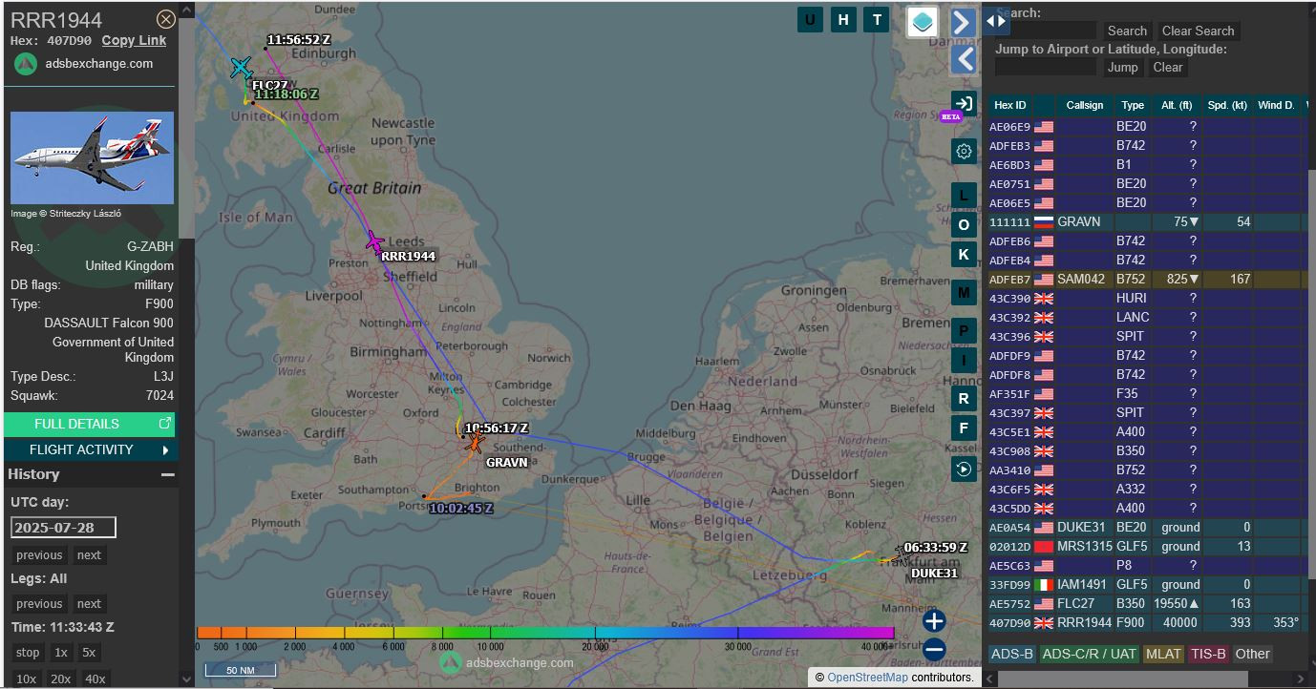1316x689 pixels.
Task: Toggle the U map button
Action: point(810,20)
